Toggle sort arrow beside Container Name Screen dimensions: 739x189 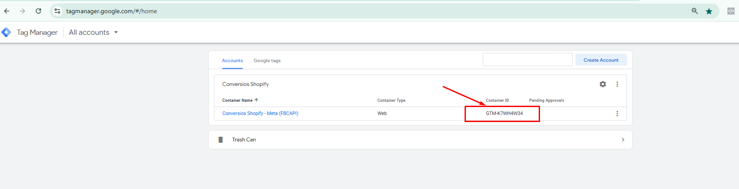[x=256, y=100]
